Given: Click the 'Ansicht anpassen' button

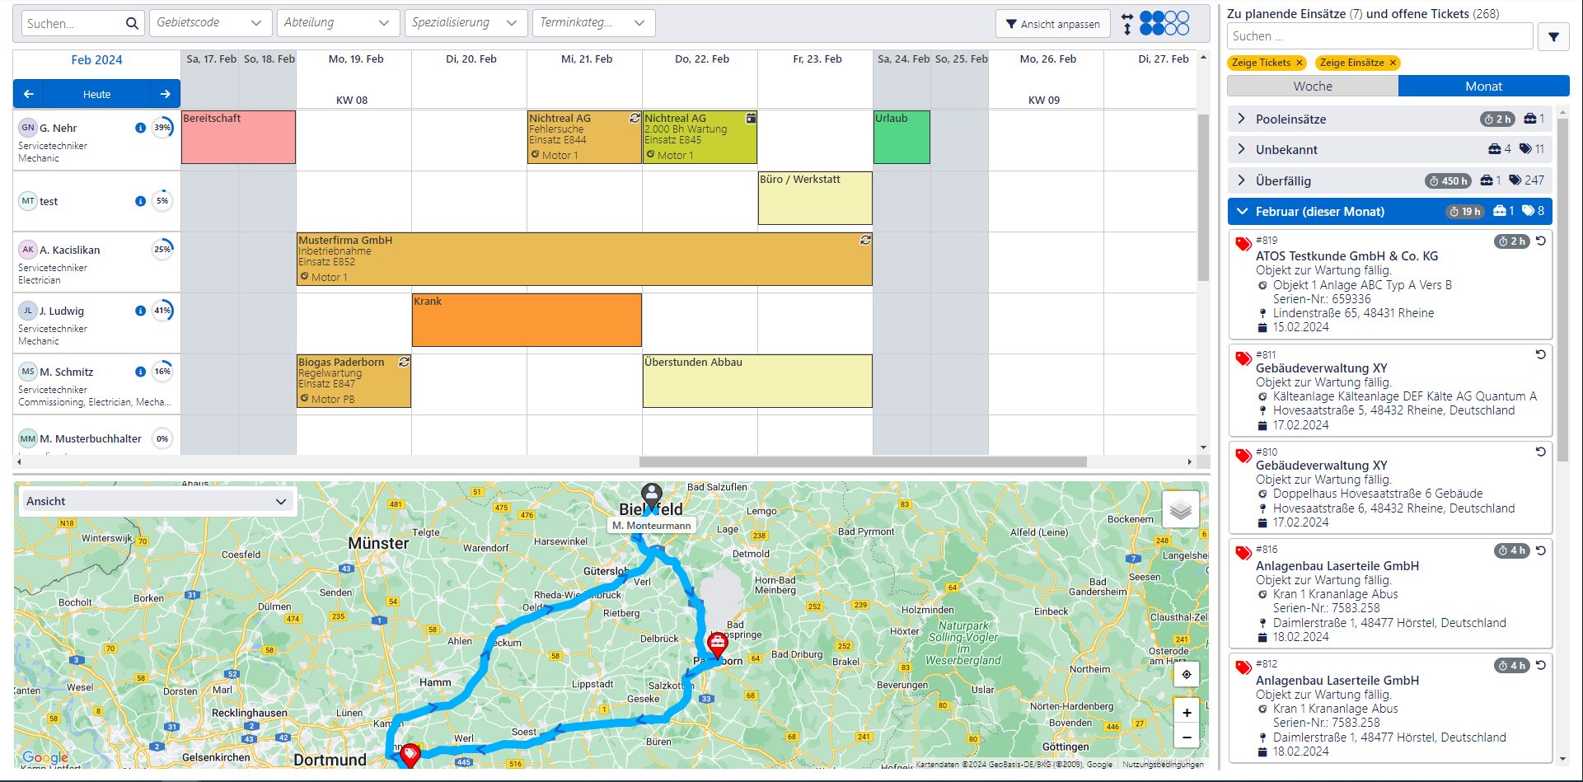Looking at the screenshot, I should click(1052, 24).
